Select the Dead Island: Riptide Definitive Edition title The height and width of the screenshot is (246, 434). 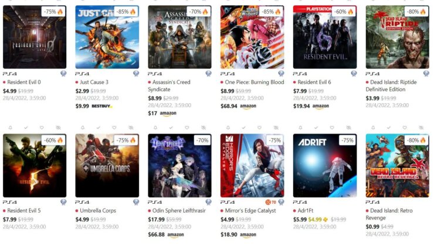coord(391,86)
